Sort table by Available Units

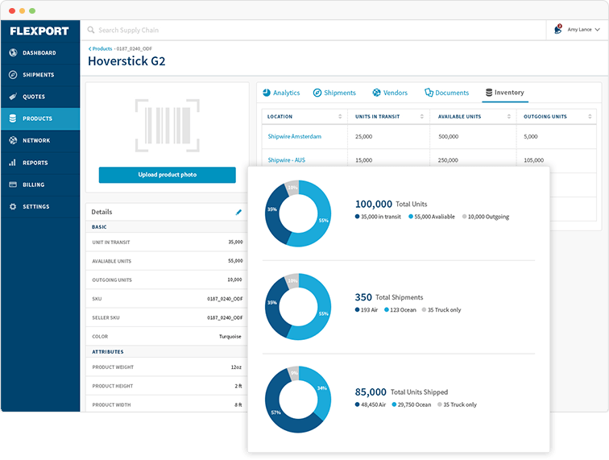[509, 117]
